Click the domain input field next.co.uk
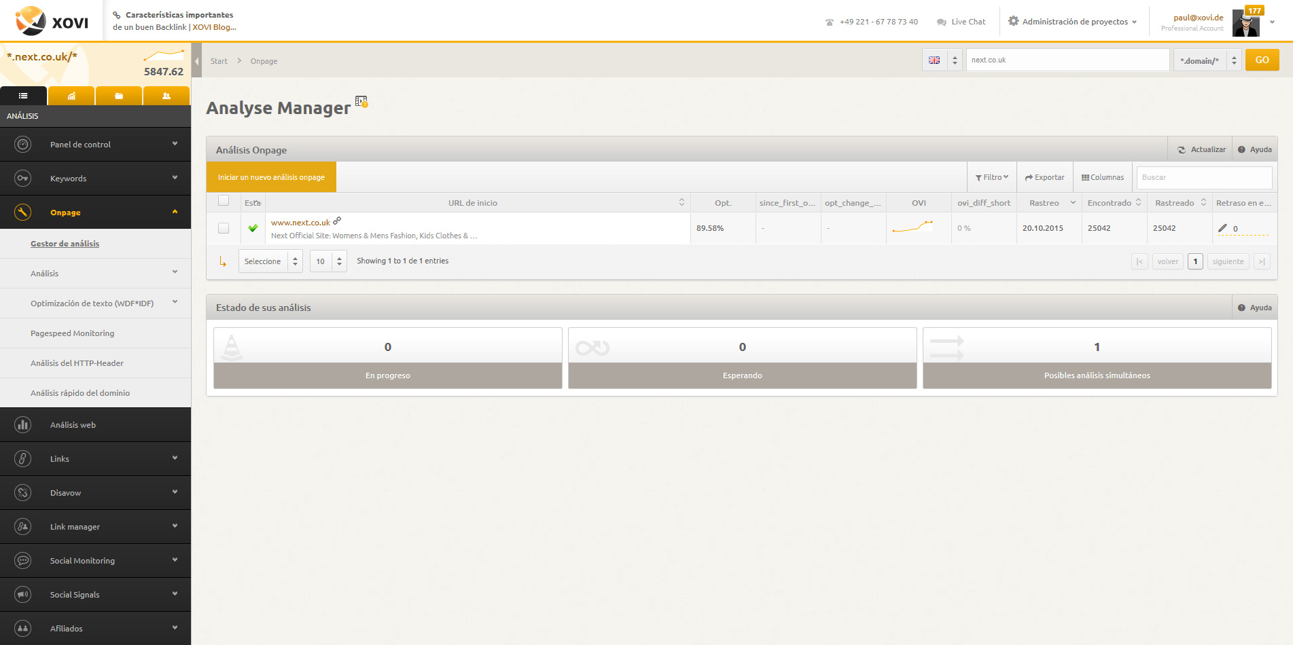 tap(1067, 60)
